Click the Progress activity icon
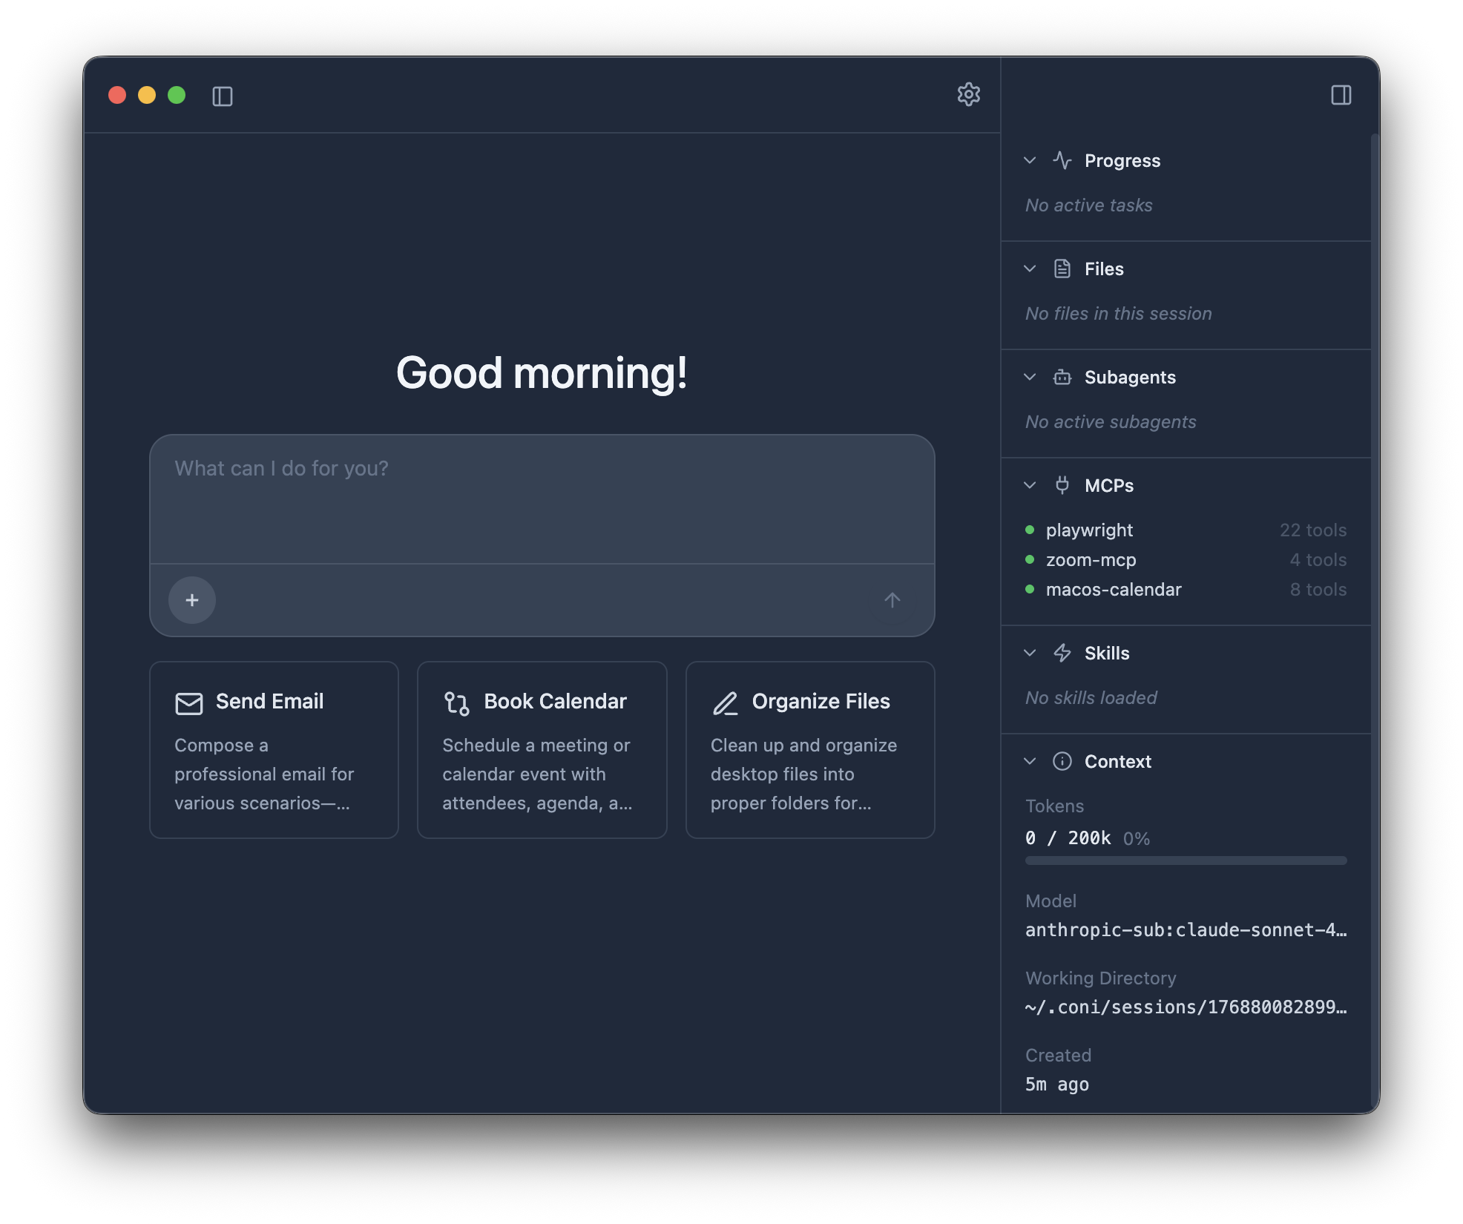The height and width of the screenshot is (1224, 1463). (1062, 160)
